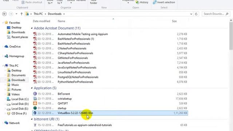The width and height of the screenshot is (233, 131).
Task: Click the Forward navigation arrow
Action: [11, 14]
